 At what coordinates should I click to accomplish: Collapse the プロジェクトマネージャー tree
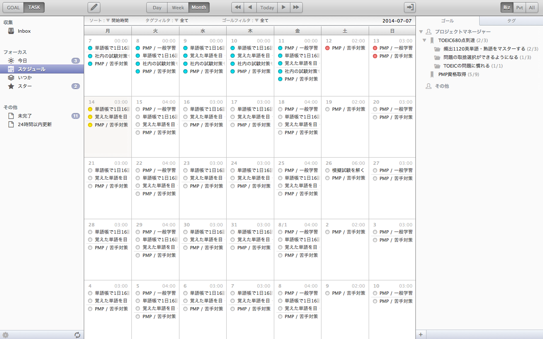tap(421, 32)
